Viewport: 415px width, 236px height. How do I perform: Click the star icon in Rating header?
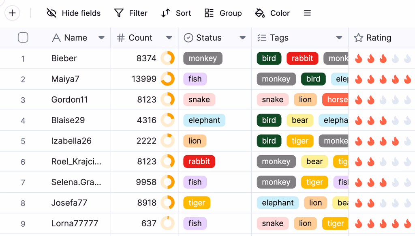tap(358, 38)
